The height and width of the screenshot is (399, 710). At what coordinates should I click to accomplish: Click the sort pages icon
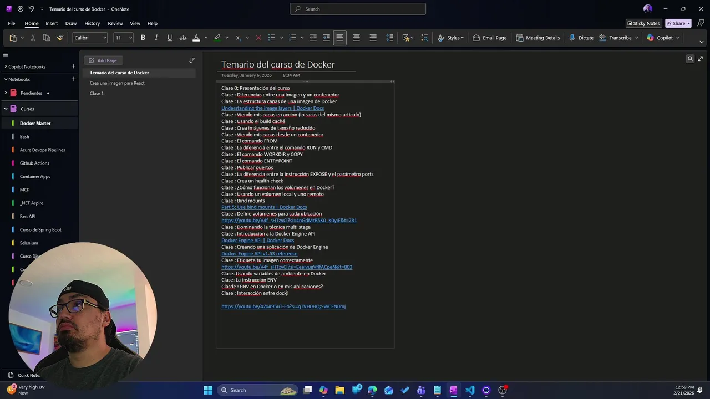click(x=192, y=60)
